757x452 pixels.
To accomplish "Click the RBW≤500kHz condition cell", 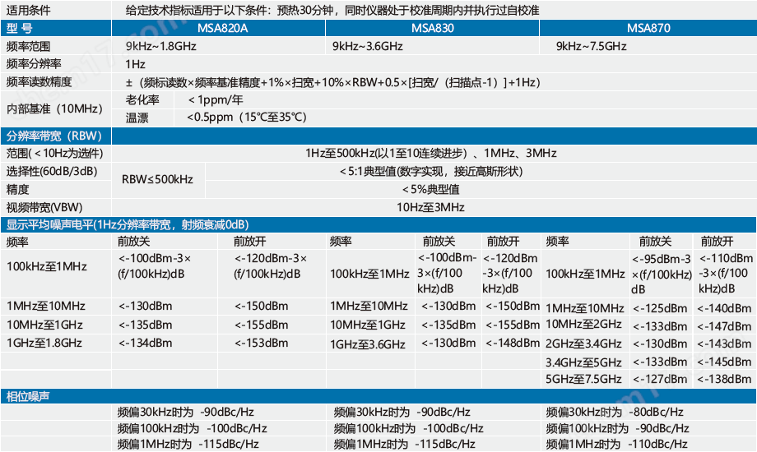I will tap(157, 179).
